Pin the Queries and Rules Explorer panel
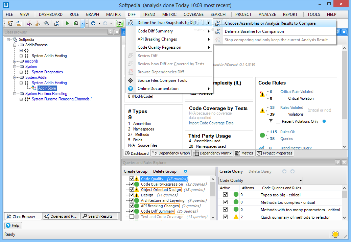This screenshot has height=242, width=351. pos(337,162)
